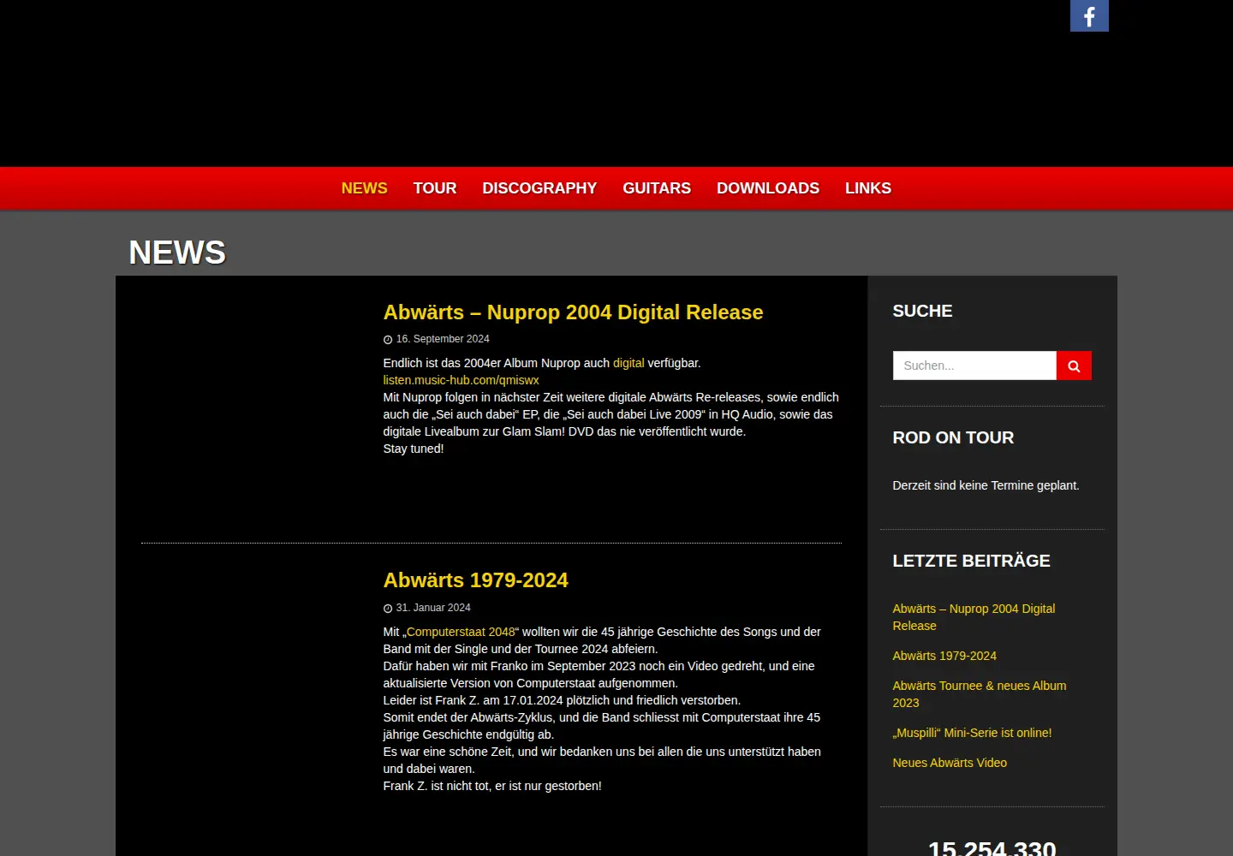Open „Muspilli“ Mini-Serie ist online! link
The image size is (1233, 856).
(972, 733)
